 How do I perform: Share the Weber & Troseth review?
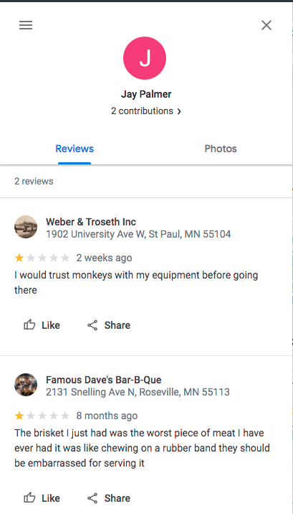[109, 325]
